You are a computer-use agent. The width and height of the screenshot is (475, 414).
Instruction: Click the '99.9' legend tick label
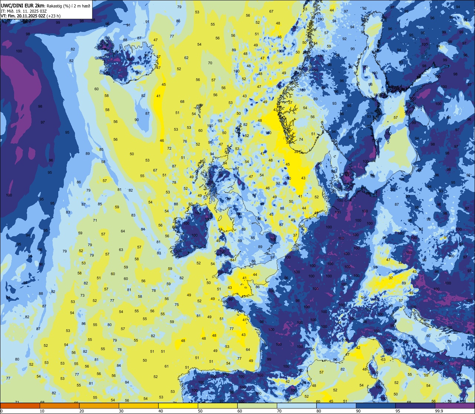439,411
